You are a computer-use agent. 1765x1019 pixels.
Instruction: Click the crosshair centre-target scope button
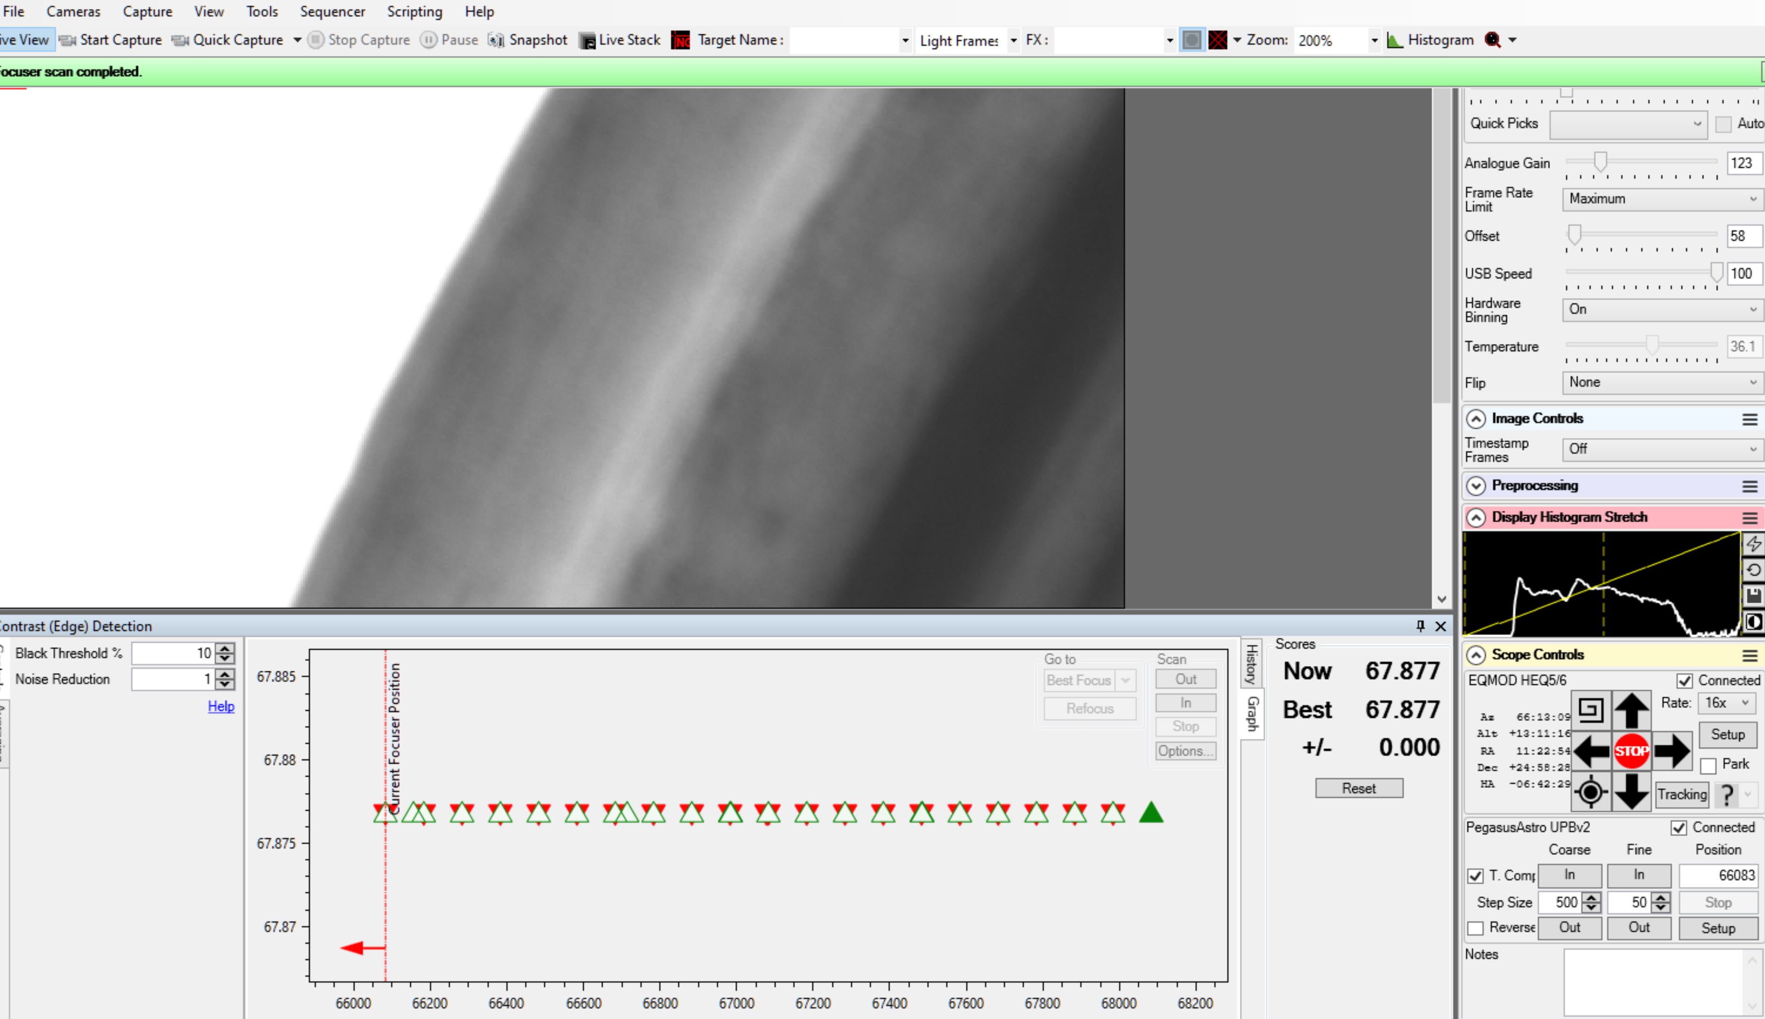pyautogui.click(x=1590, y=792)
